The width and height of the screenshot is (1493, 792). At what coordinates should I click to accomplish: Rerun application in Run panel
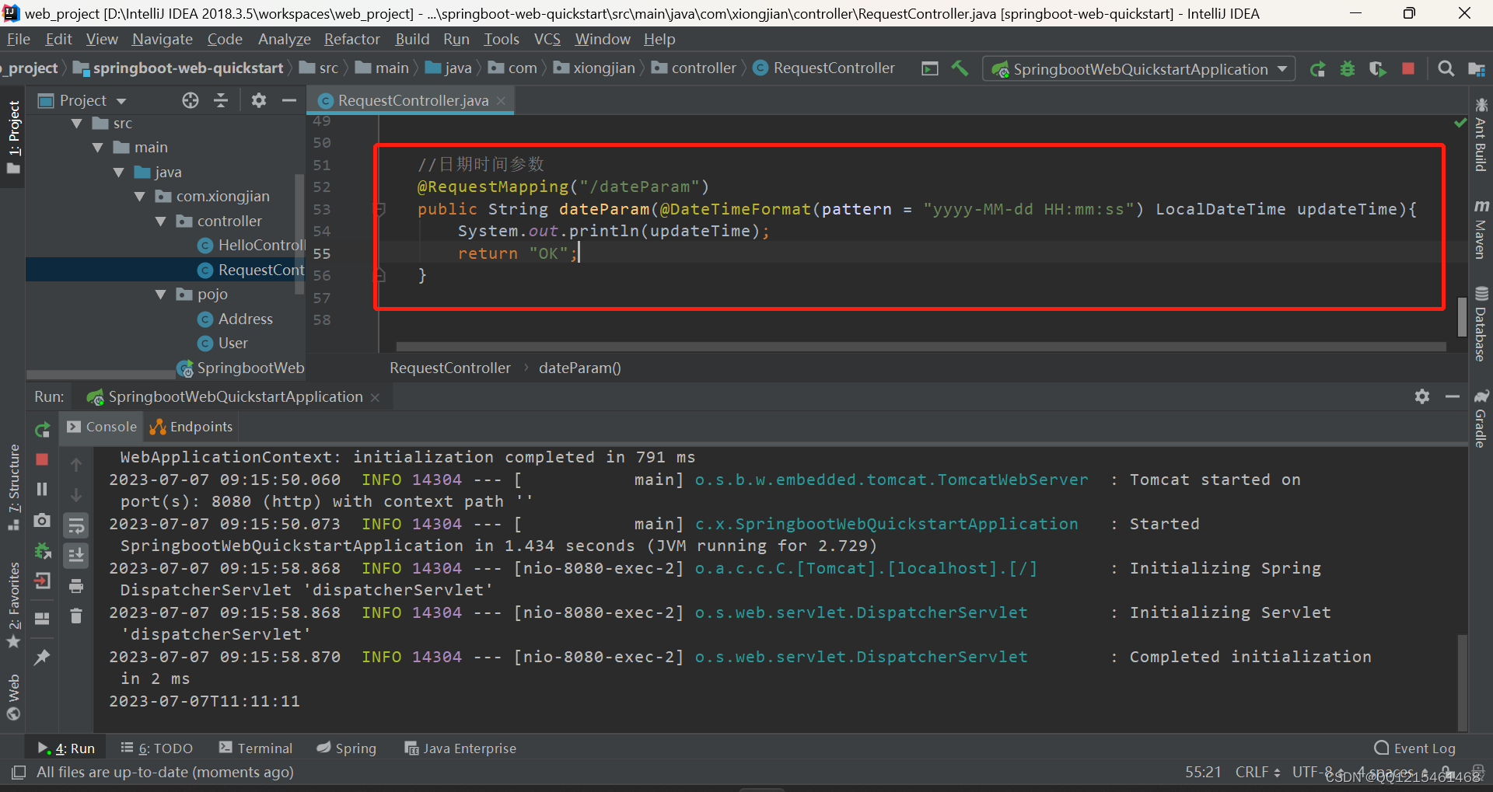[43, 429]
